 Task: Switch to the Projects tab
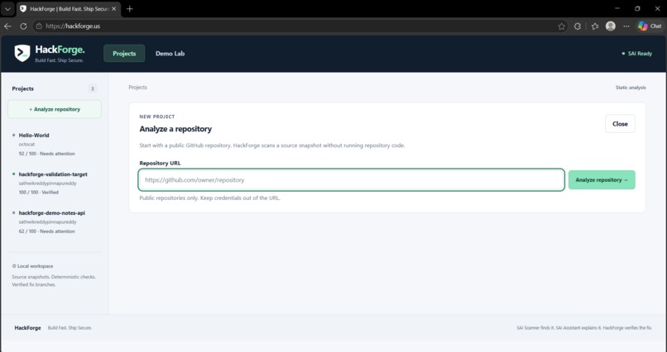[x=124, y=54]
